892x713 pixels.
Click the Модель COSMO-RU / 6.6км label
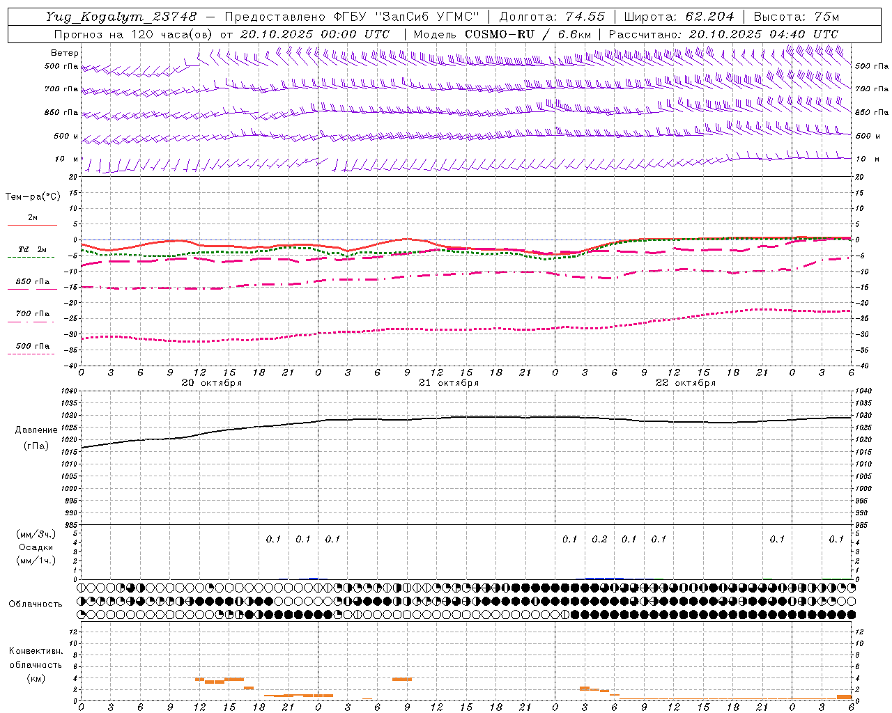pos(502,34)
